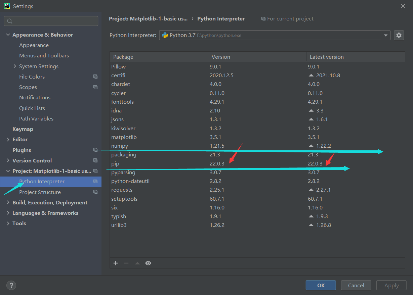
Task: Click the per-project icon beside Version Control
Action: [x=95, y=160]
